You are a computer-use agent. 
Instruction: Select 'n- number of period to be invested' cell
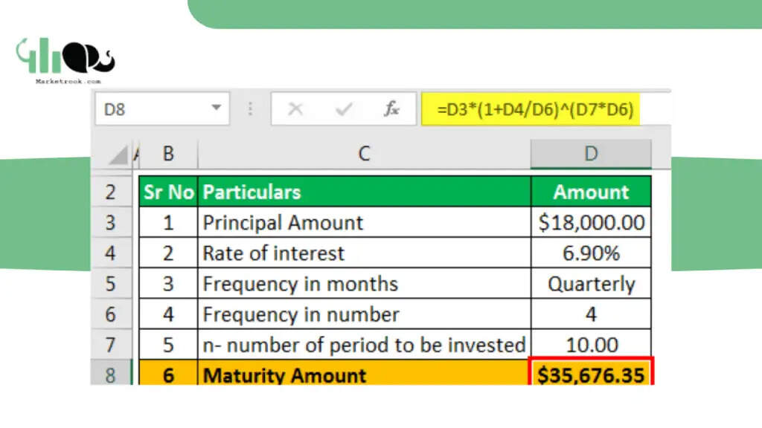click(x=364, y=345)
